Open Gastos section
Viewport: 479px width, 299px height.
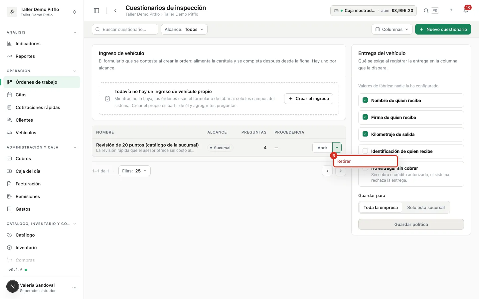click(42, 209)
